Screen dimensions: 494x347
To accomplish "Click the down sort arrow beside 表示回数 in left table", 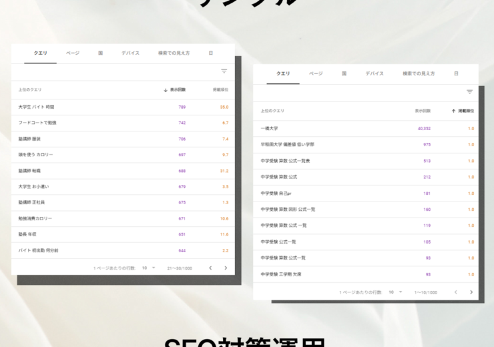I will (166, 89).
